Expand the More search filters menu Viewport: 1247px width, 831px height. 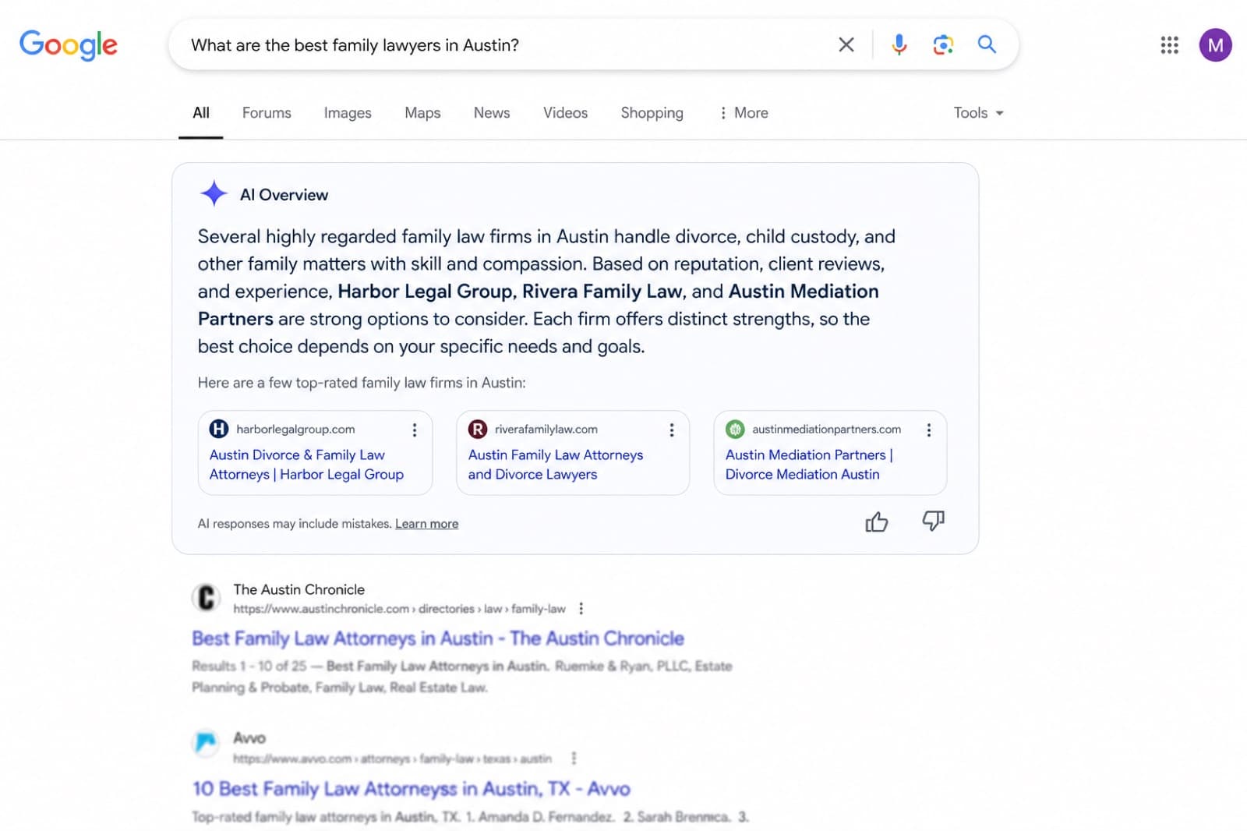pyautogui.click(x=744, y=113)
